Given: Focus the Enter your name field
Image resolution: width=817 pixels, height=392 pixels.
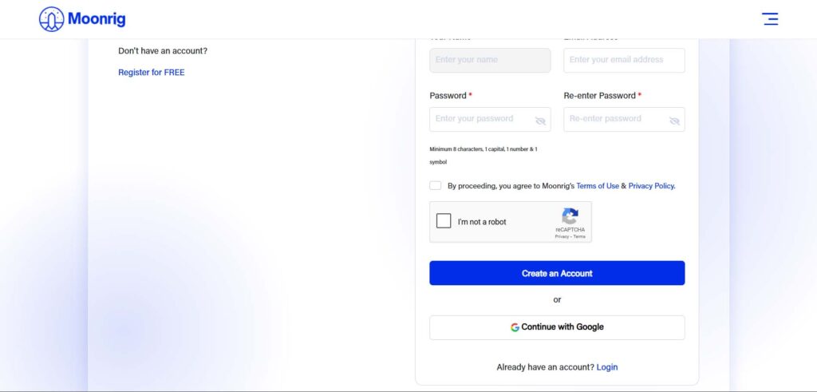Looking at the screenshot, I should [490, 60].
